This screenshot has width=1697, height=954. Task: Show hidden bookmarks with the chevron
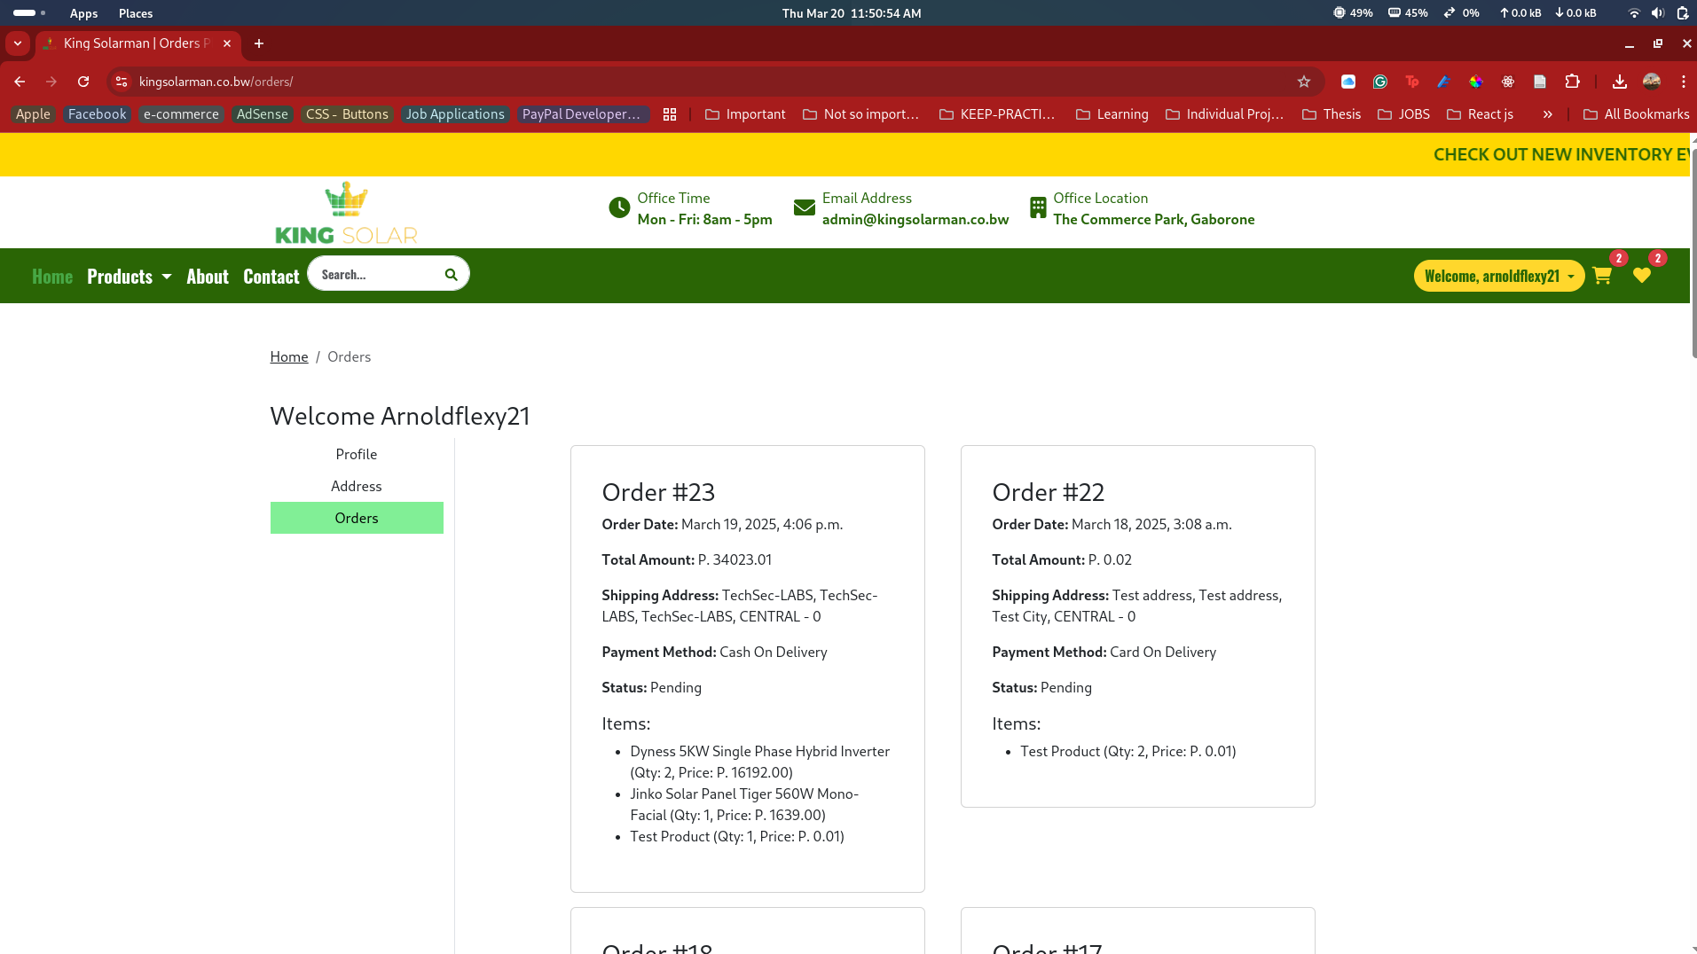click(x=1547, y=114)
